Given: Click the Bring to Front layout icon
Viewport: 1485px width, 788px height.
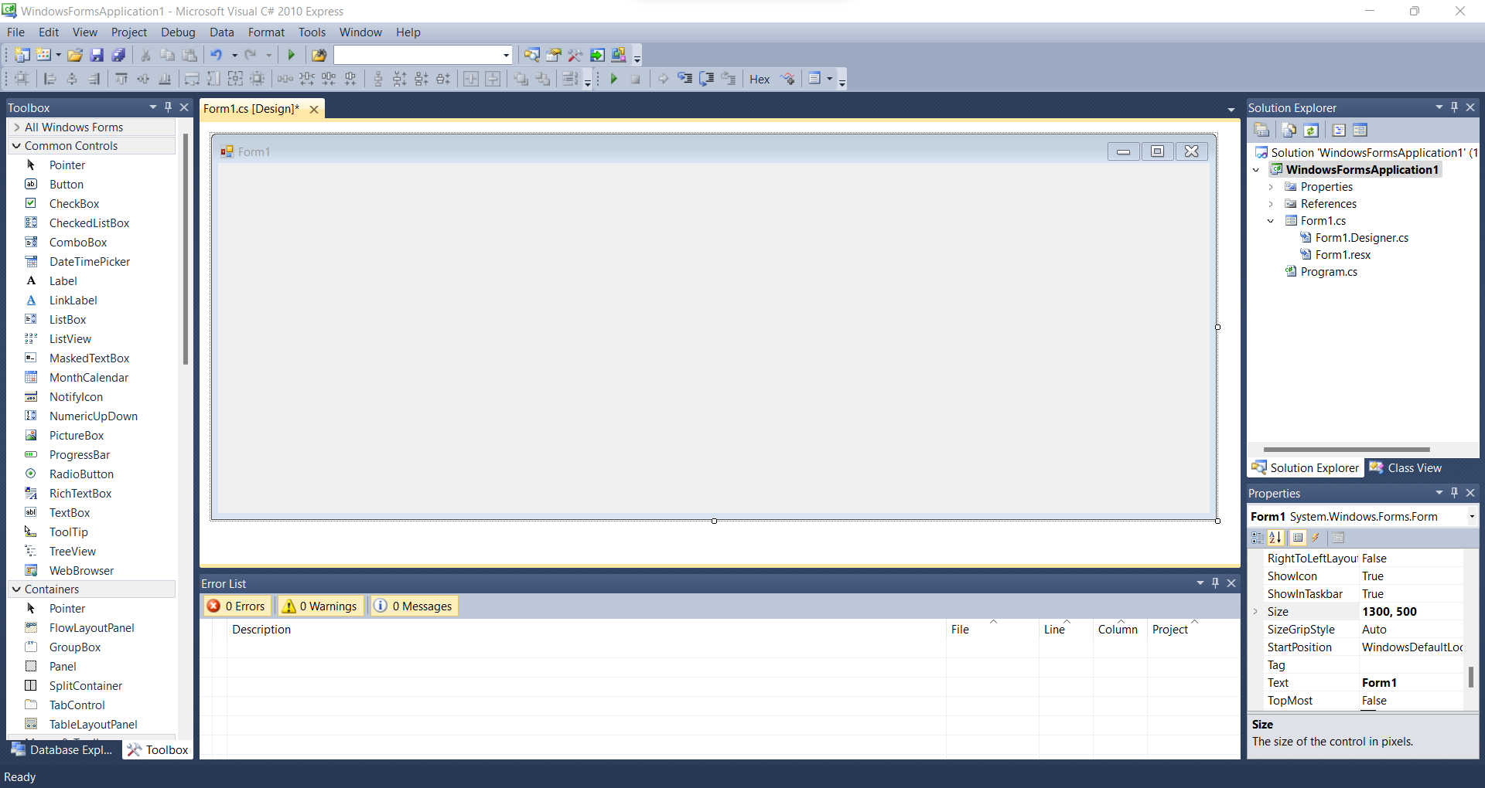Looking at the screenshot, I should click(521, 79).
